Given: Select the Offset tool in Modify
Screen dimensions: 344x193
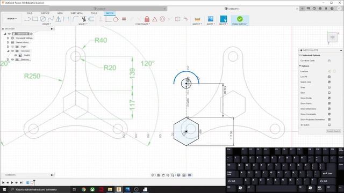Looking at the screenshot, I should (x=91, y=19).
